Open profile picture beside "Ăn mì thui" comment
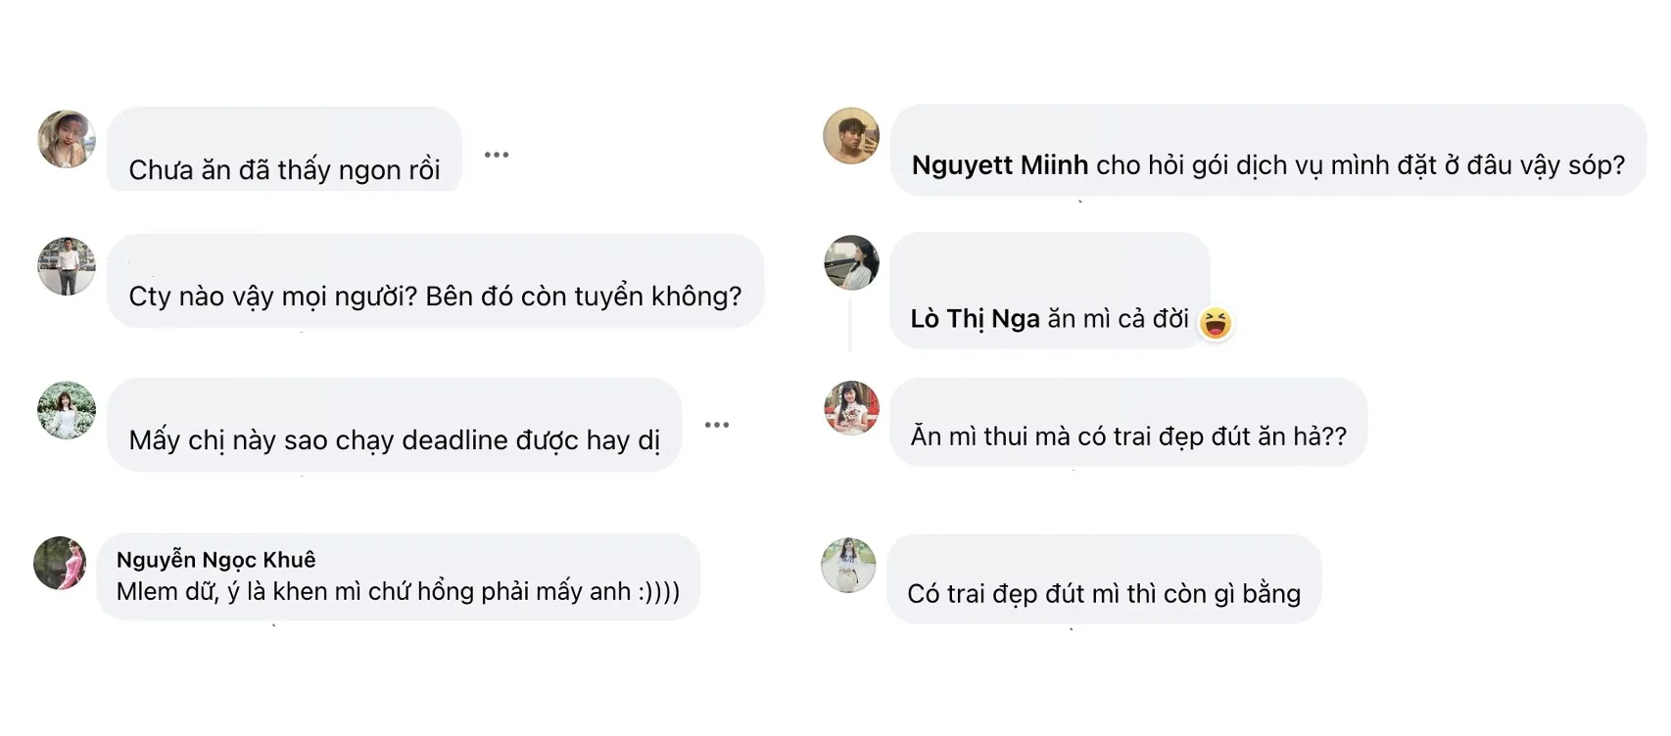The width and height of the screenshot is (1671, 736). [x=851, y=407]
